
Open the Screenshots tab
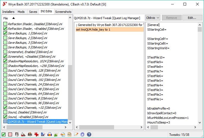[x=63, y=12]
